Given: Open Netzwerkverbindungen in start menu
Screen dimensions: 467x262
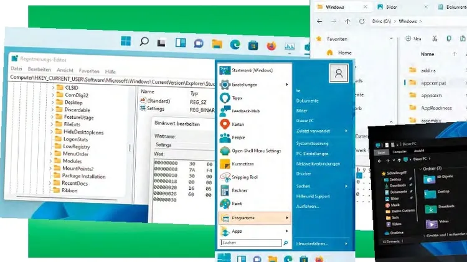Looking at the screenshot, I should tap(318, 164).
